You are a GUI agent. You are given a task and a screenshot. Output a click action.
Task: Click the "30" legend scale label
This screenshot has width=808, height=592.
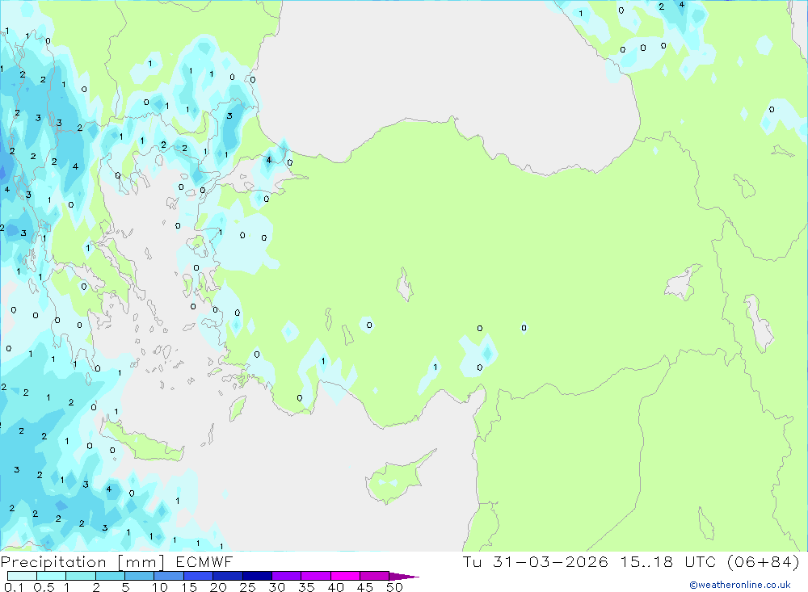277,587
